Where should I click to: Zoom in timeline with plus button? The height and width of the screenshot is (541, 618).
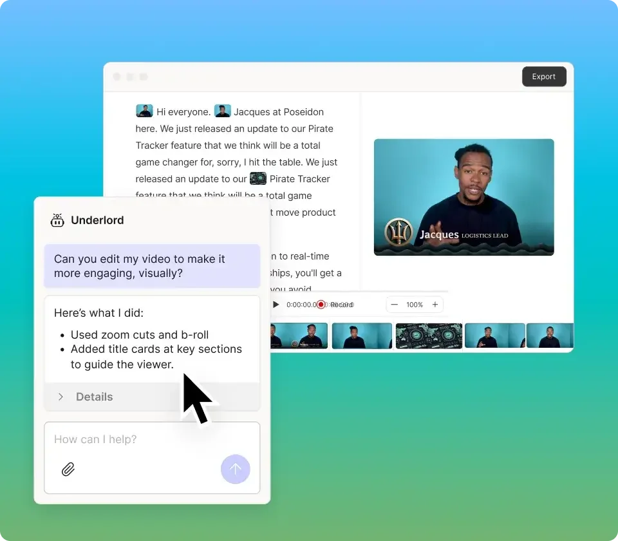435,305
